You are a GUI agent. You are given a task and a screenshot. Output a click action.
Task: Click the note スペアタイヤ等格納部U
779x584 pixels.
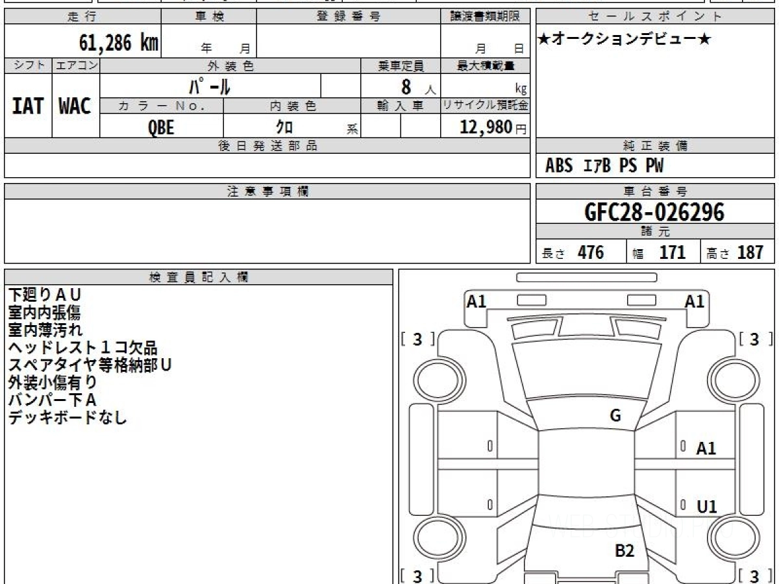tap(90, 365)
